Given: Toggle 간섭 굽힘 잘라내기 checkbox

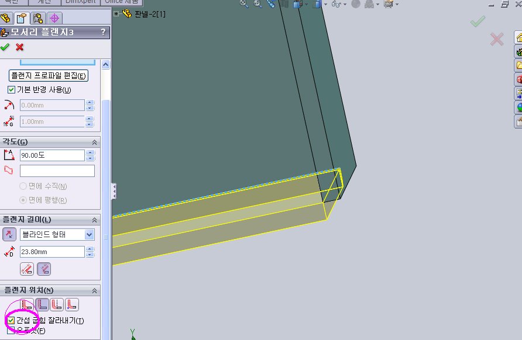Looking at the screenshot, I should coord(11,320).
